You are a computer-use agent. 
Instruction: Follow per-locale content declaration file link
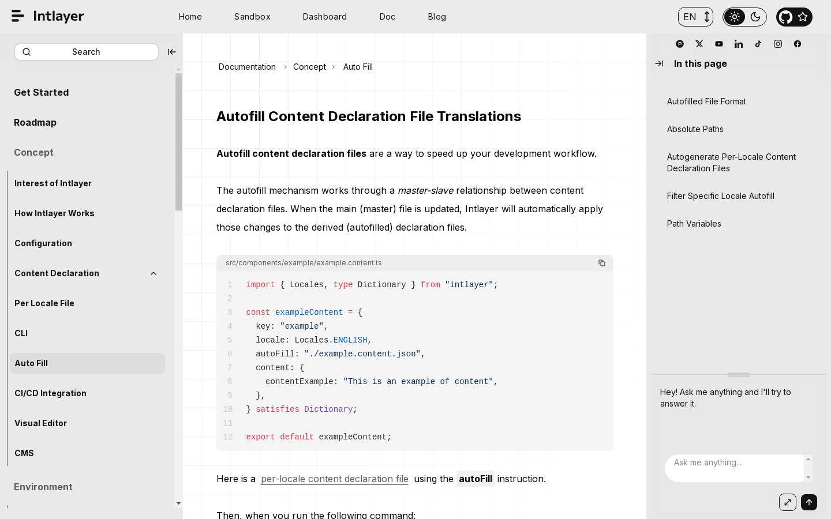click(335, 479)
